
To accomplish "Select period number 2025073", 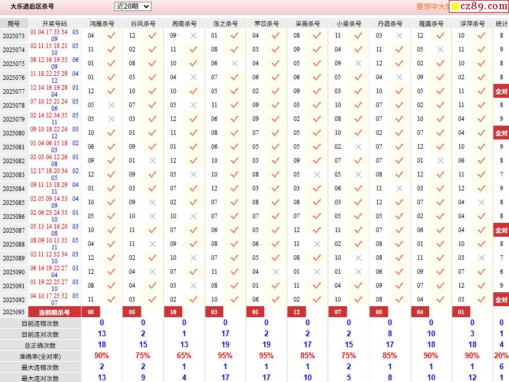I will tap(14, 36).
